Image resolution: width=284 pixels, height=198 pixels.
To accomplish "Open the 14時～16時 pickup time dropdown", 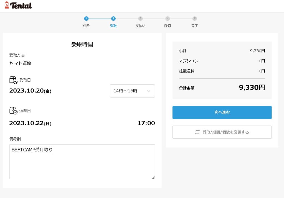I will [x=132, y=91].
